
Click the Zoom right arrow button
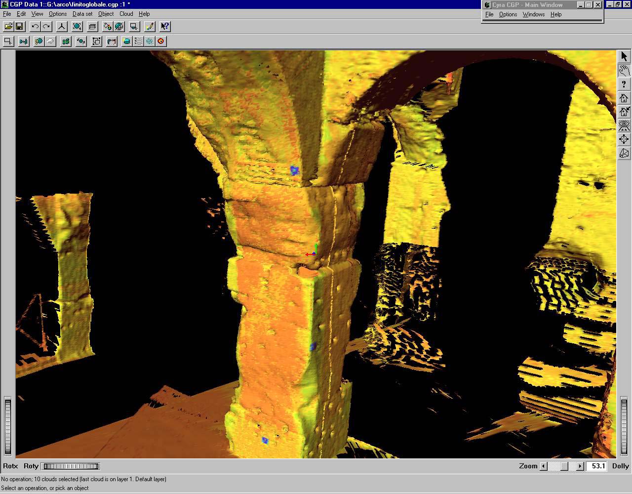tap(580, 466)
